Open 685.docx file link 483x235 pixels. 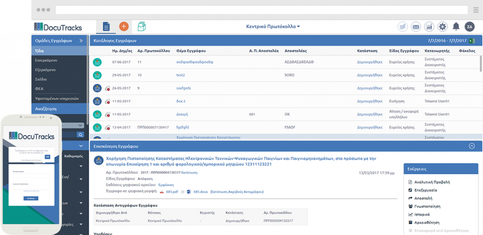pos(200,192)
